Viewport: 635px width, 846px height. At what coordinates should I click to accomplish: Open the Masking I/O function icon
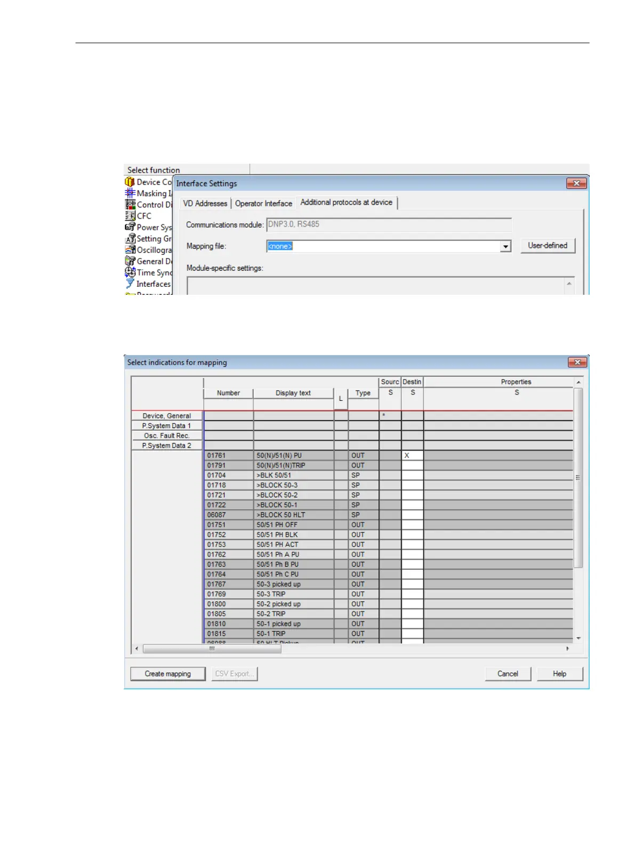pos(130,193)
